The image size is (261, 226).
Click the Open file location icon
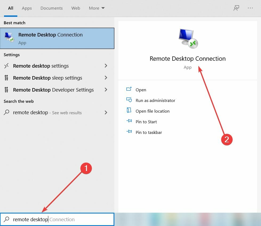[129, 111]
